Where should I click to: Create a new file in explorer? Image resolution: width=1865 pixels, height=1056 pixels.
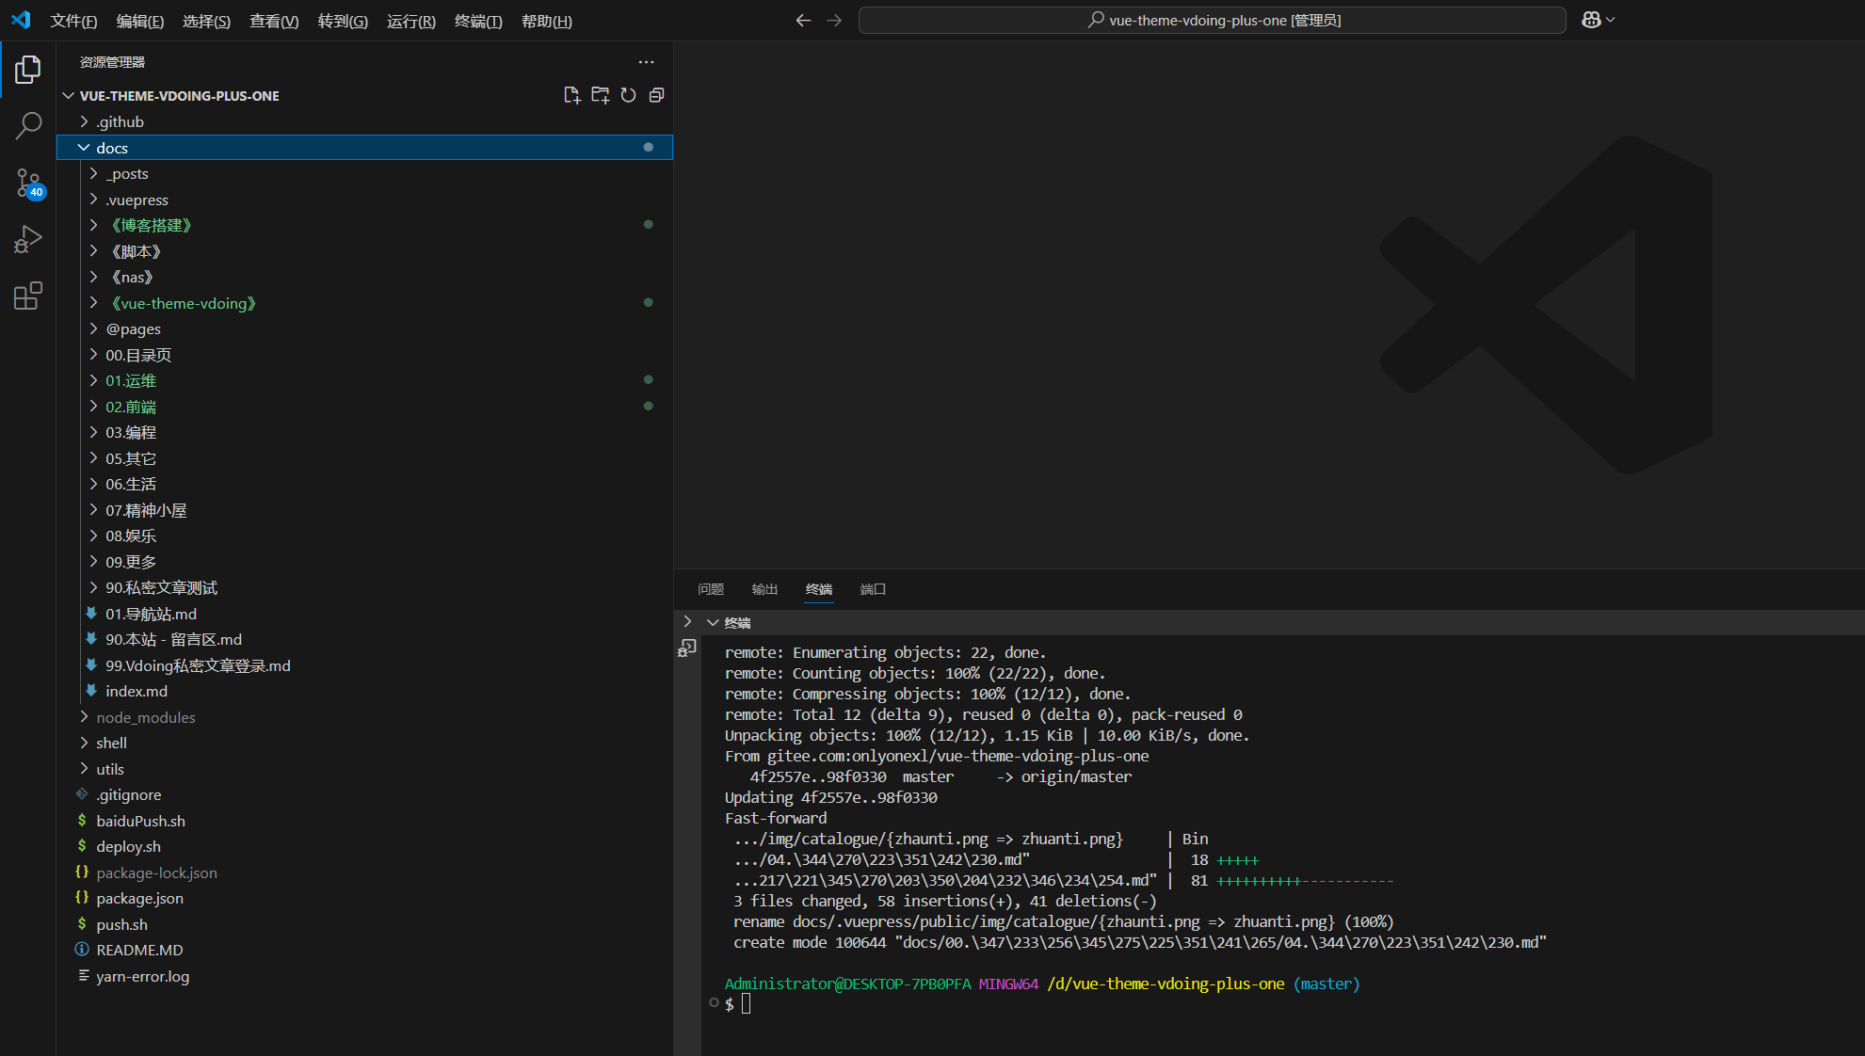point(571,95)
